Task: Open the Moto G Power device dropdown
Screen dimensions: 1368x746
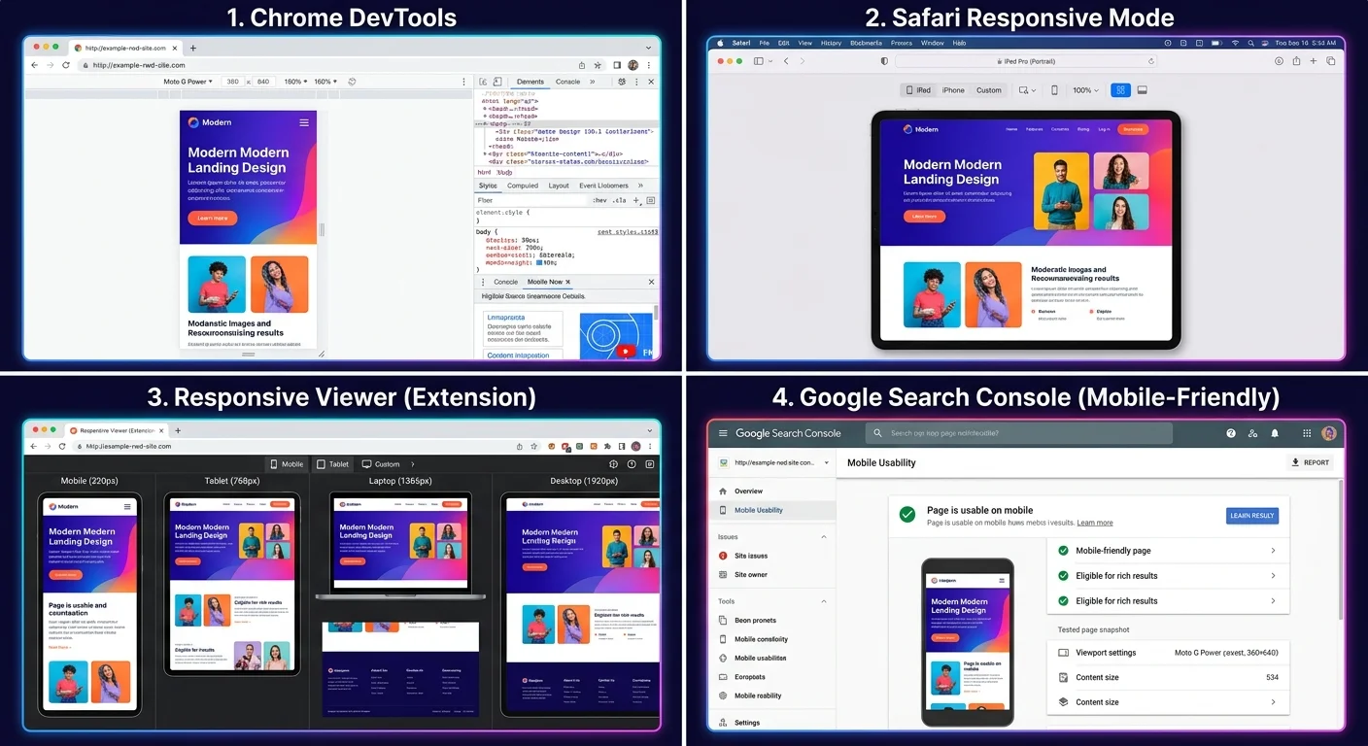Action: (187, 82)
